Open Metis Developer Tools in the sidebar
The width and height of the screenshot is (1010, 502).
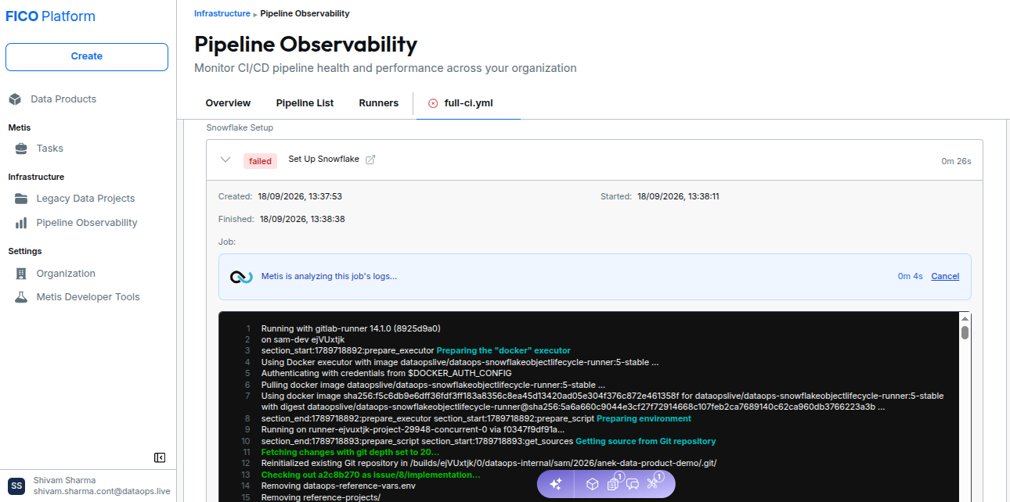tap(88, 297)
